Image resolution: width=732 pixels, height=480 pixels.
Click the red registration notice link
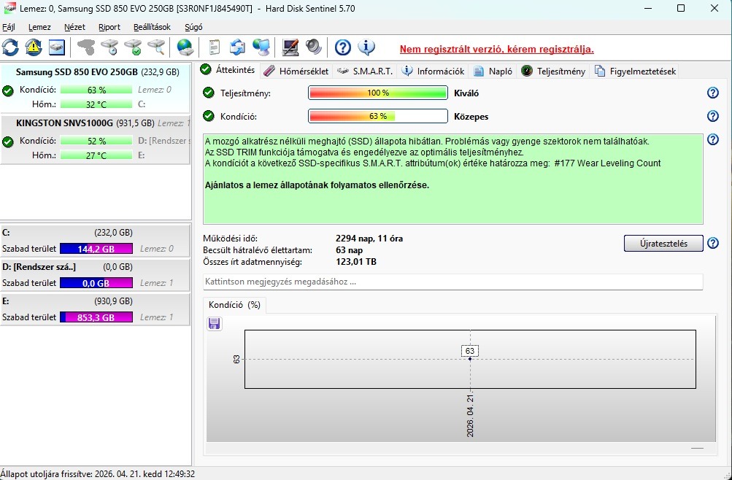(497, 49)
